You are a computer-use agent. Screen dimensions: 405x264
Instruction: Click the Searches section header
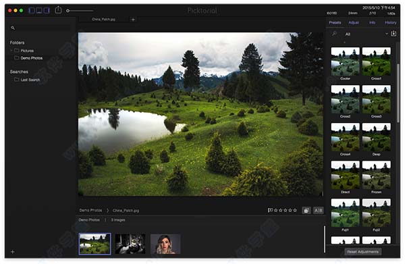[x=19, y=72]
